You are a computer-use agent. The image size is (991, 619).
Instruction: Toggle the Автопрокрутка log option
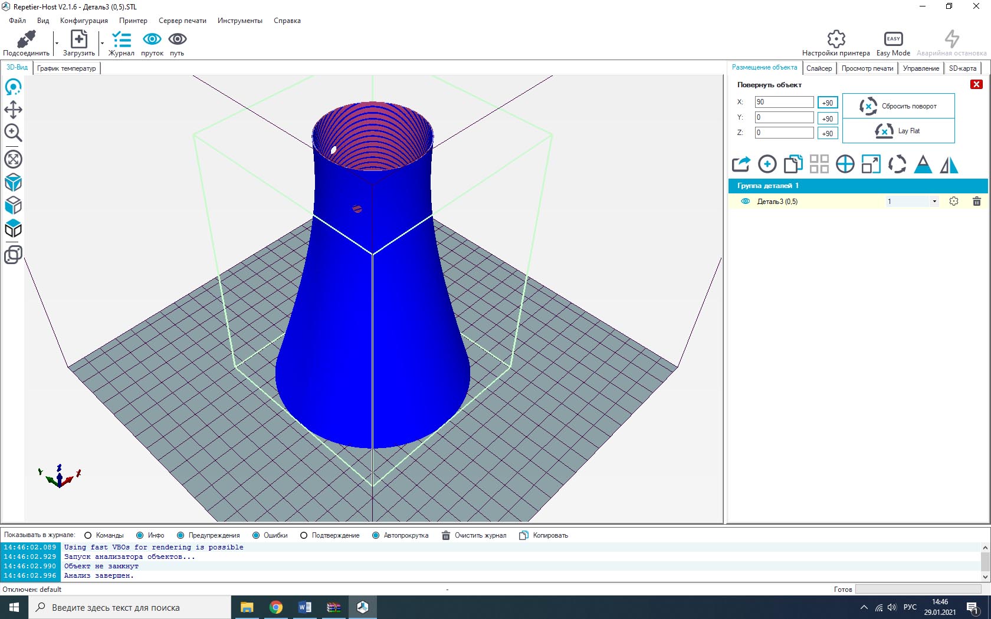pyautogui.click(x=376, y=535)
